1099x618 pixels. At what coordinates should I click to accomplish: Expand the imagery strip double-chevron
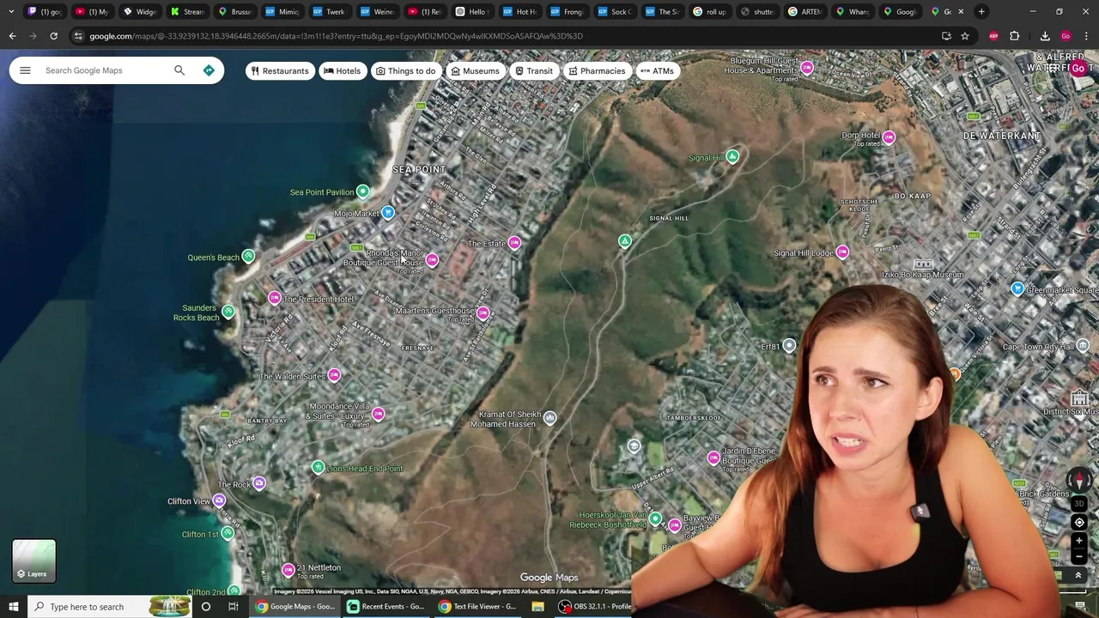[1078, 576]
